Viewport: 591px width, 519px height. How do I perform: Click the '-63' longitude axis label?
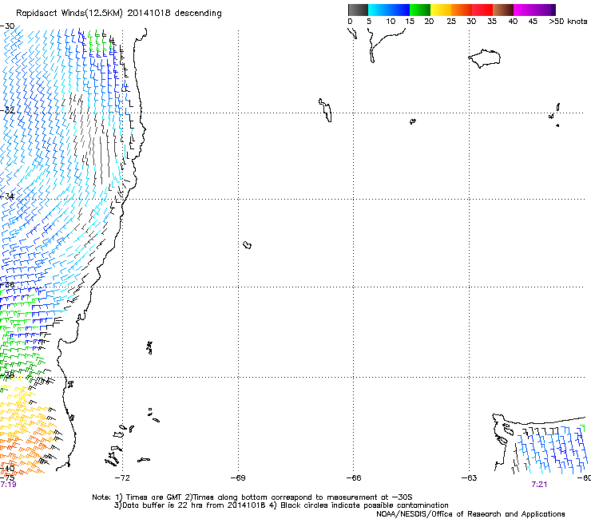pos(470,478)
